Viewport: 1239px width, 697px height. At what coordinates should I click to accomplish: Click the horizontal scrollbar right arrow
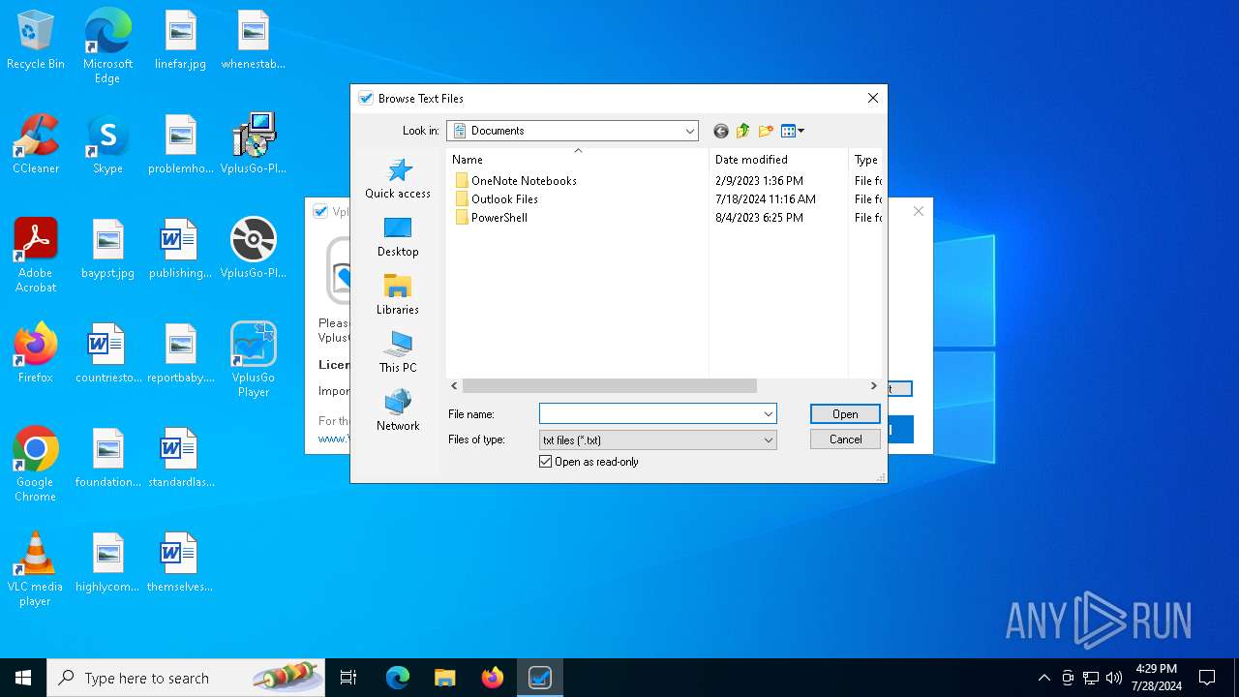[873, 386]
